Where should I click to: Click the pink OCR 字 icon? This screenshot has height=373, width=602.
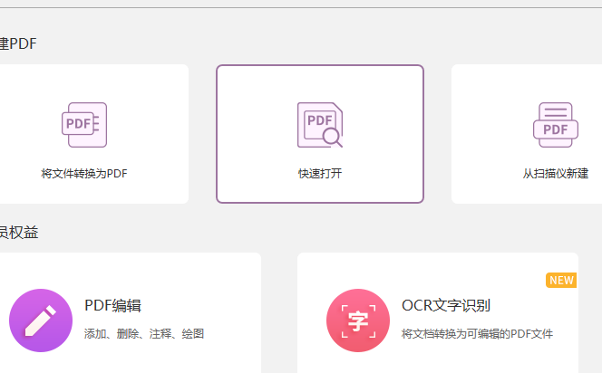click(358, 320)
